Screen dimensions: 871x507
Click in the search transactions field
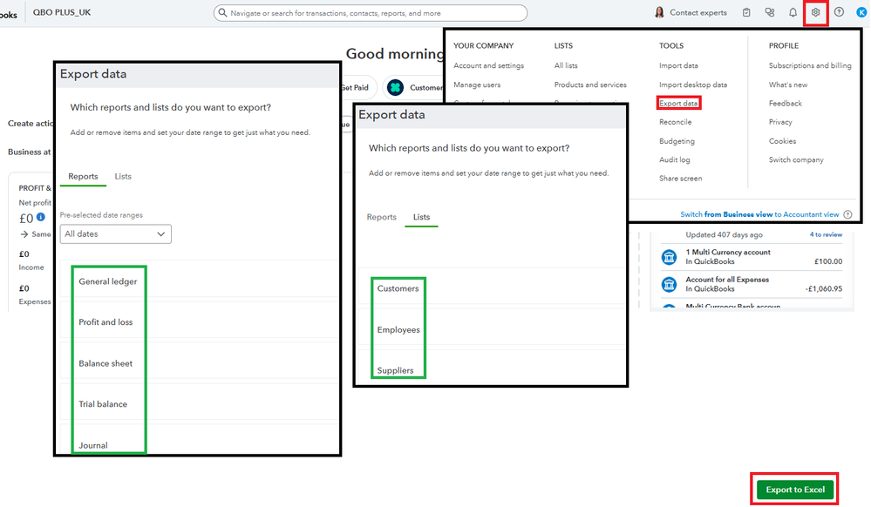[x=371, y=12]
